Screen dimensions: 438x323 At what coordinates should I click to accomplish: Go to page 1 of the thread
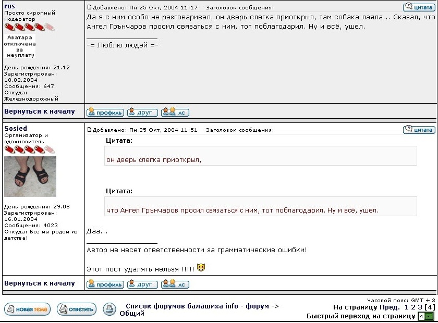tap(406, 307)
